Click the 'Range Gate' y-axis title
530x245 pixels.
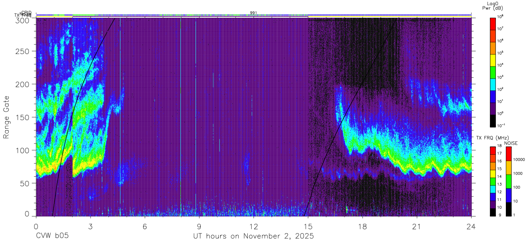[6, 117]
